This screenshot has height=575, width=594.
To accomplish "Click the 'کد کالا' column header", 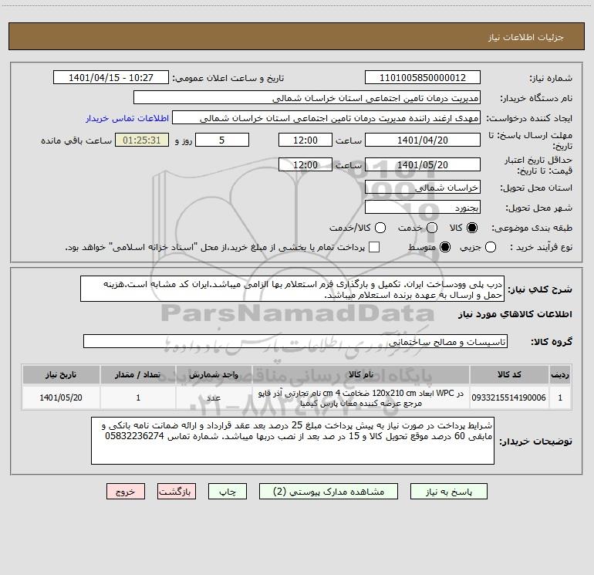I will (x=509, y=375).
